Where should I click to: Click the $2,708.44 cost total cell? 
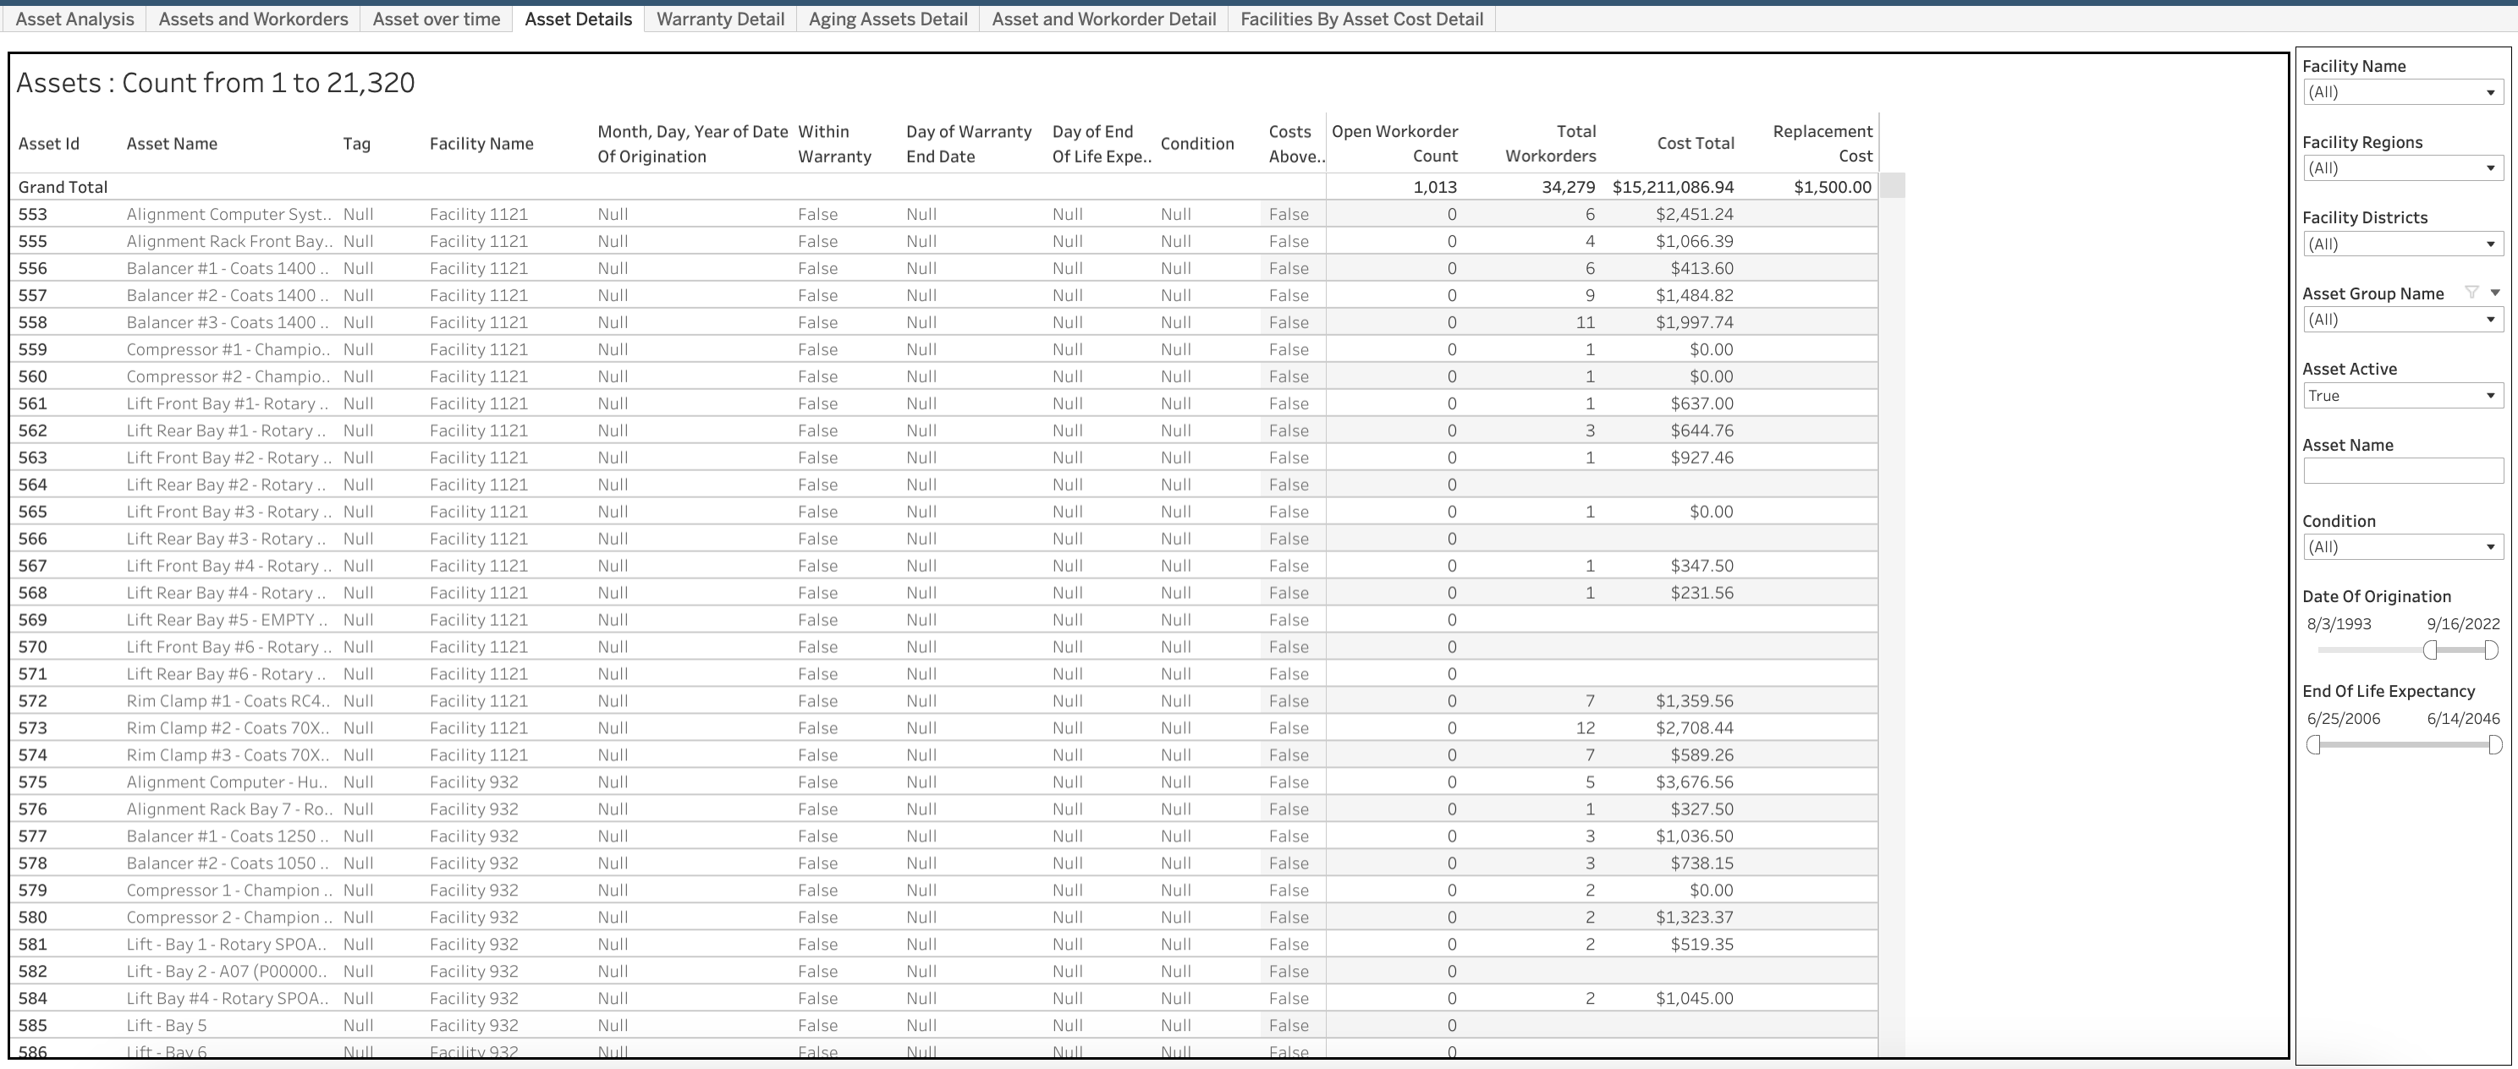1694,728
